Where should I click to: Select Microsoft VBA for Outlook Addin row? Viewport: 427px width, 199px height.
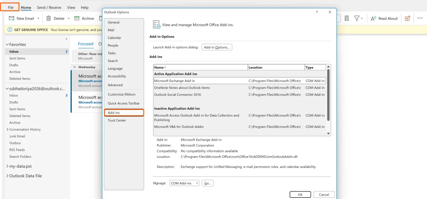click(240, 127)
